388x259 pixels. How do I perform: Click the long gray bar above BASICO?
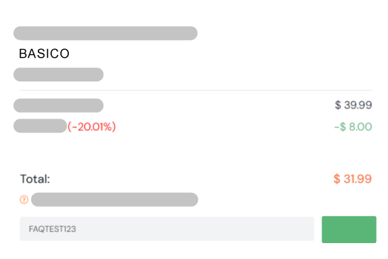point(105,33)
